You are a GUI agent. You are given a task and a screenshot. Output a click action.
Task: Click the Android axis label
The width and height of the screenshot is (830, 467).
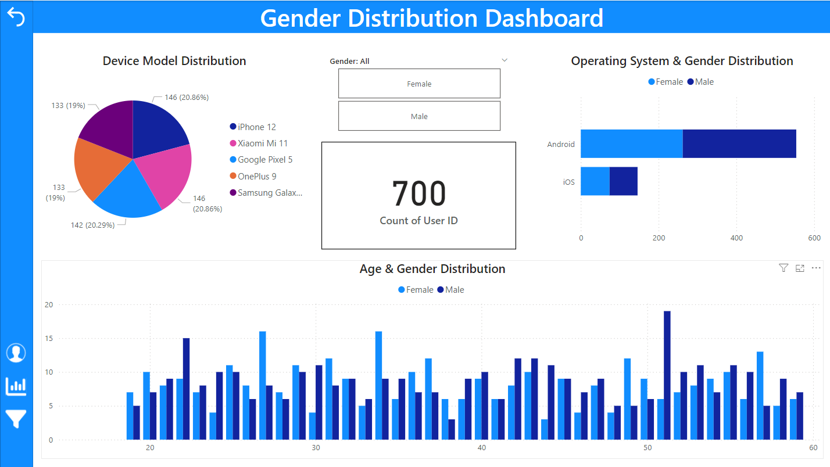coord(561,144)
